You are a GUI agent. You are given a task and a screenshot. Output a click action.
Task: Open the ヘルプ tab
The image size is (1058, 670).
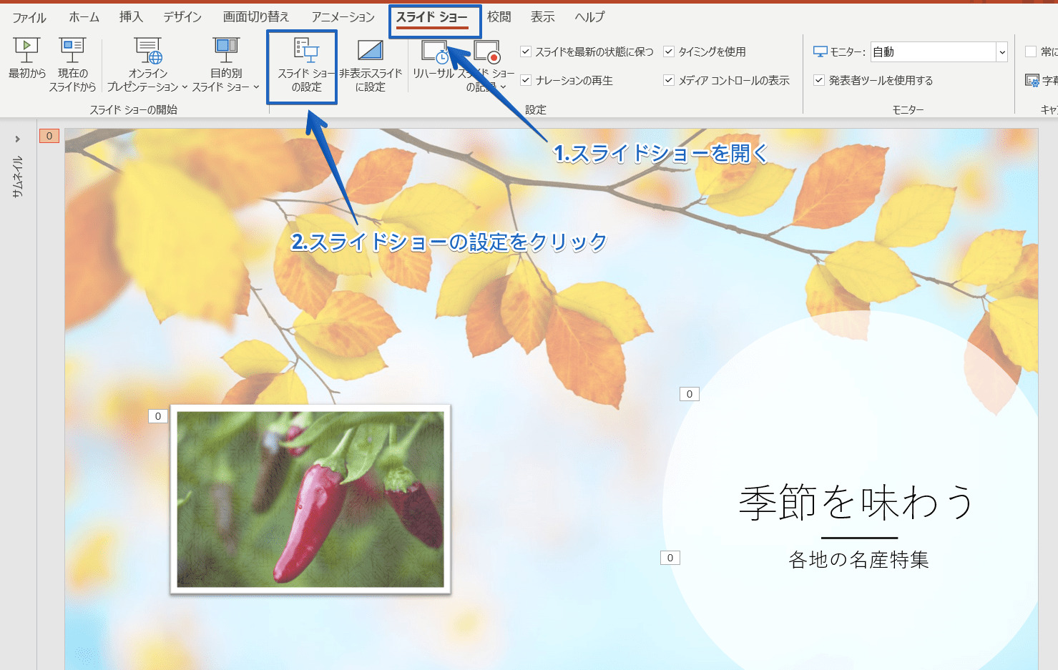(x=589, y=16)
